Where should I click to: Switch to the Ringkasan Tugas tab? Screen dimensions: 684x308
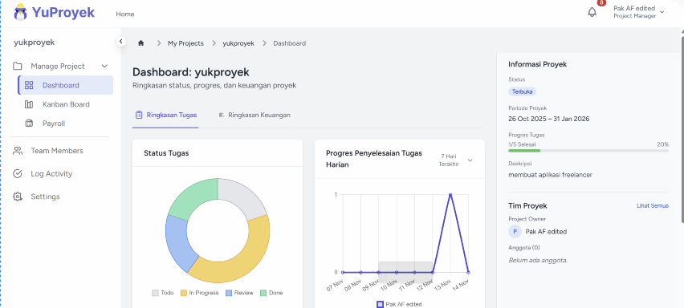click(x=165, y=115)
